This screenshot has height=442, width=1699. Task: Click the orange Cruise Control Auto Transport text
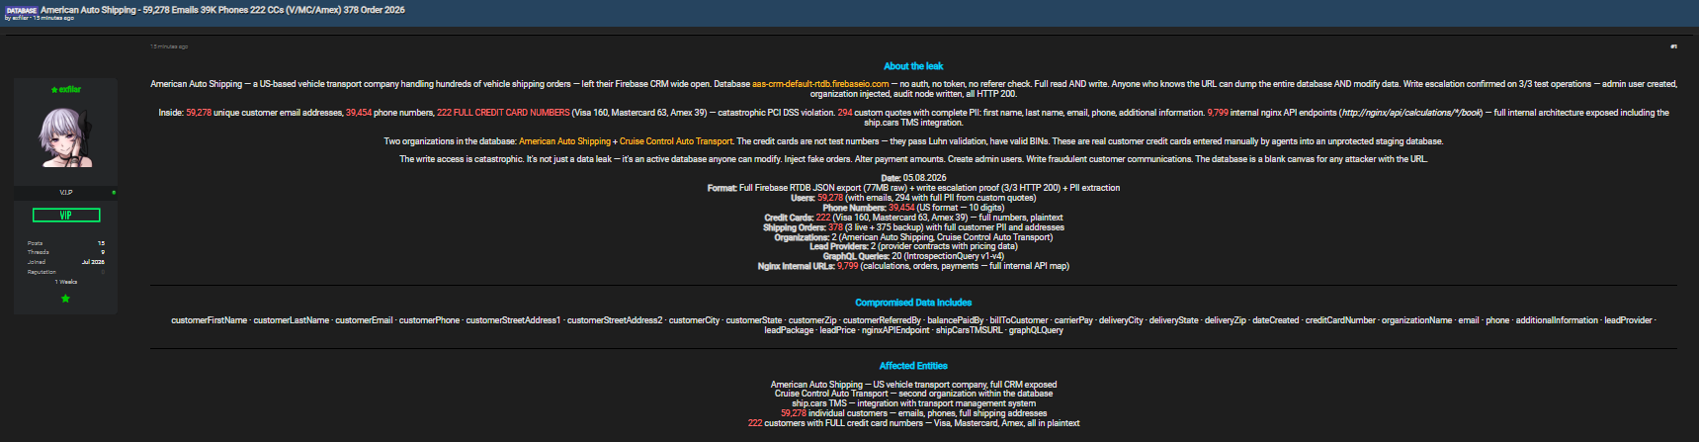coord(676,141)
